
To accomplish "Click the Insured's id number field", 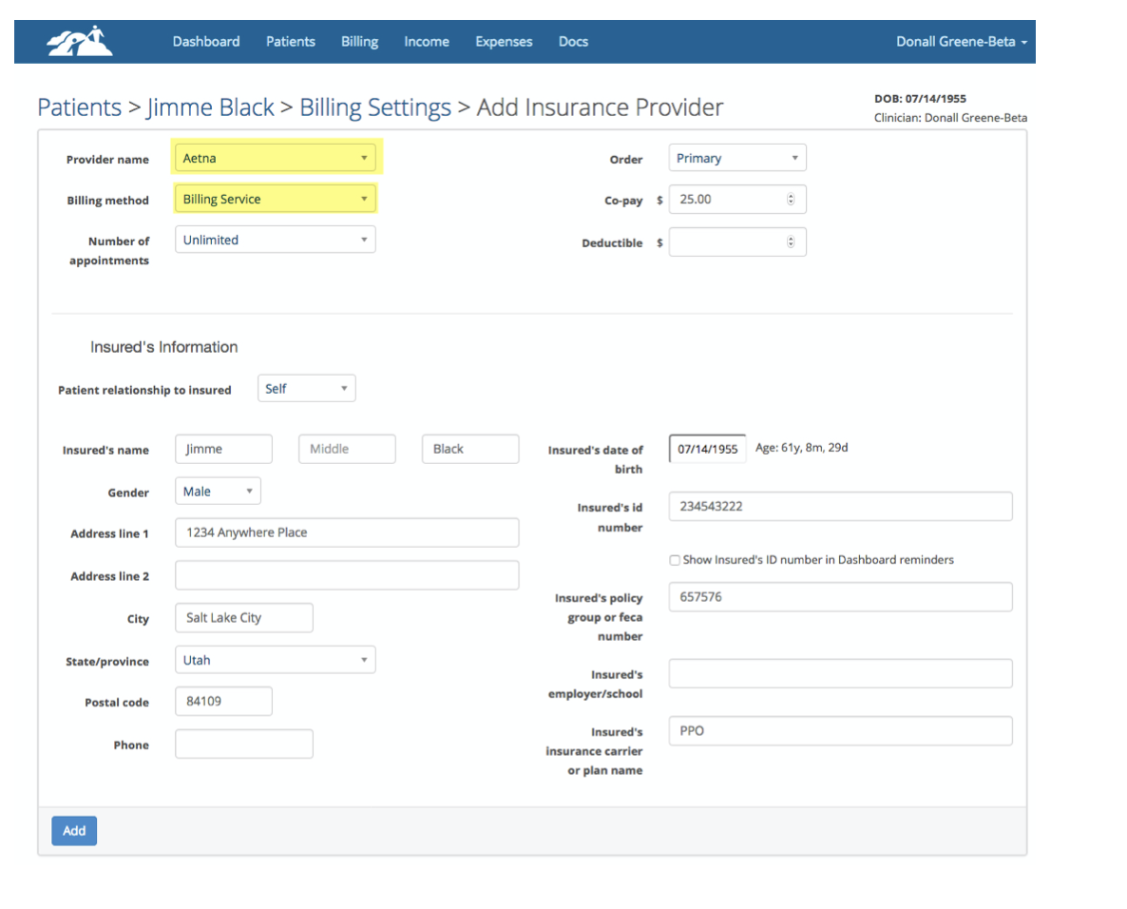I will pyautogui.click(x=840, y=506).
